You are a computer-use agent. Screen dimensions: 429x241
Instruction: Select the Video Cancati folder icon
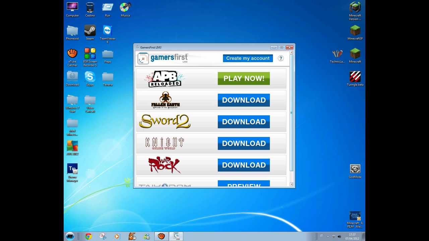90,104
